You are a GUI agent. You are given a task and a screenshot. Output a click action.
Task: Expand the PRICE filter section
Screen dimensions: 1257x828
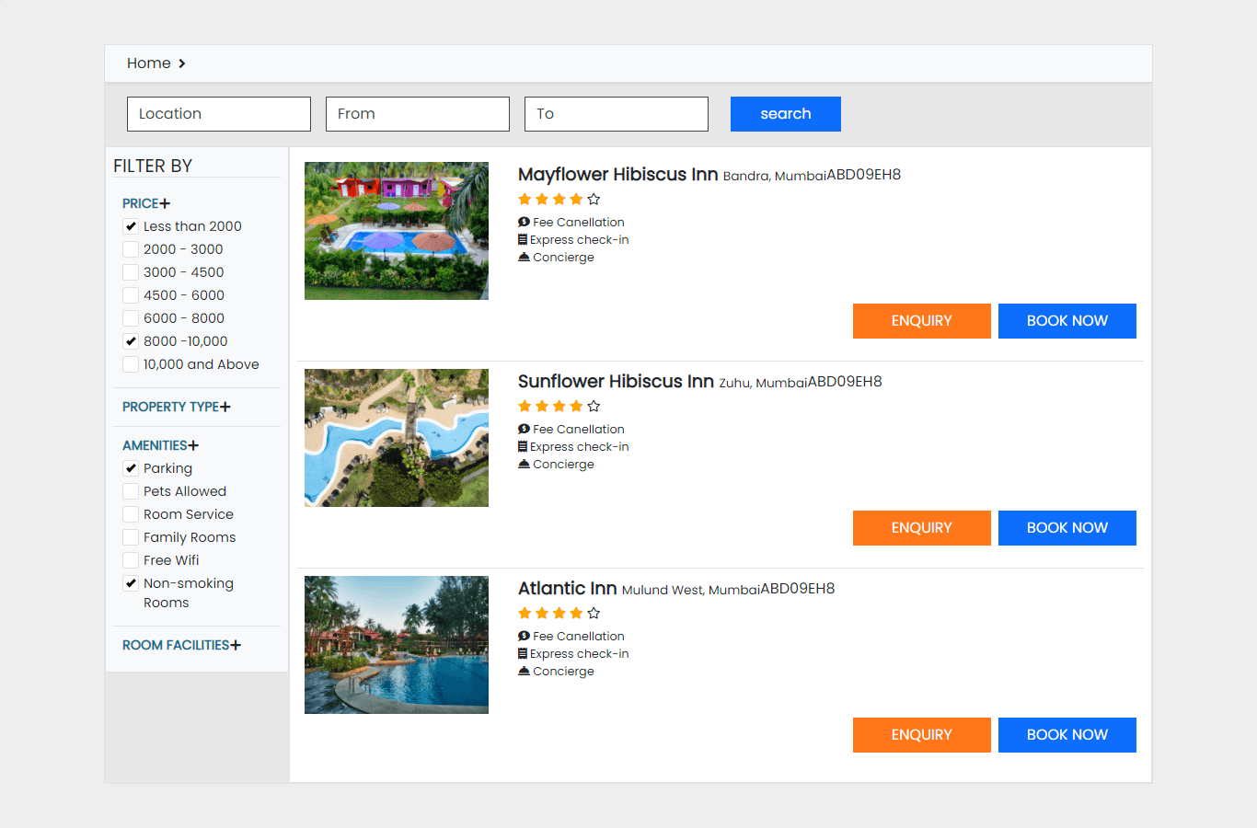pos(167,202)
